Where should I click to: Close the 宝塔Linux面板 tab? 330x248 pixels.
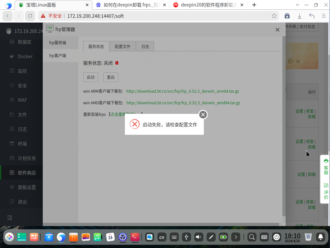[87, 5]
